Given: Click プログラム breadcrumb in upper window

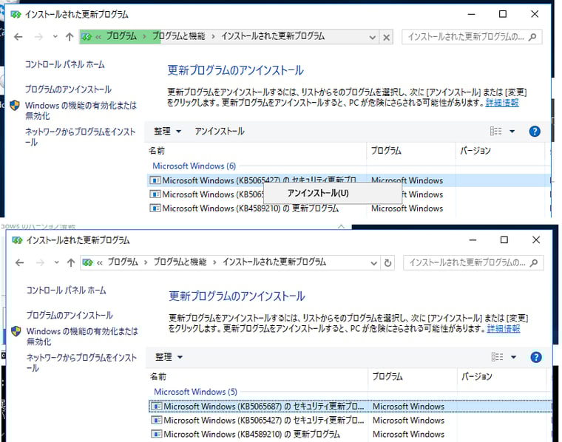Looking at the screenshot, I should [121, 36].
